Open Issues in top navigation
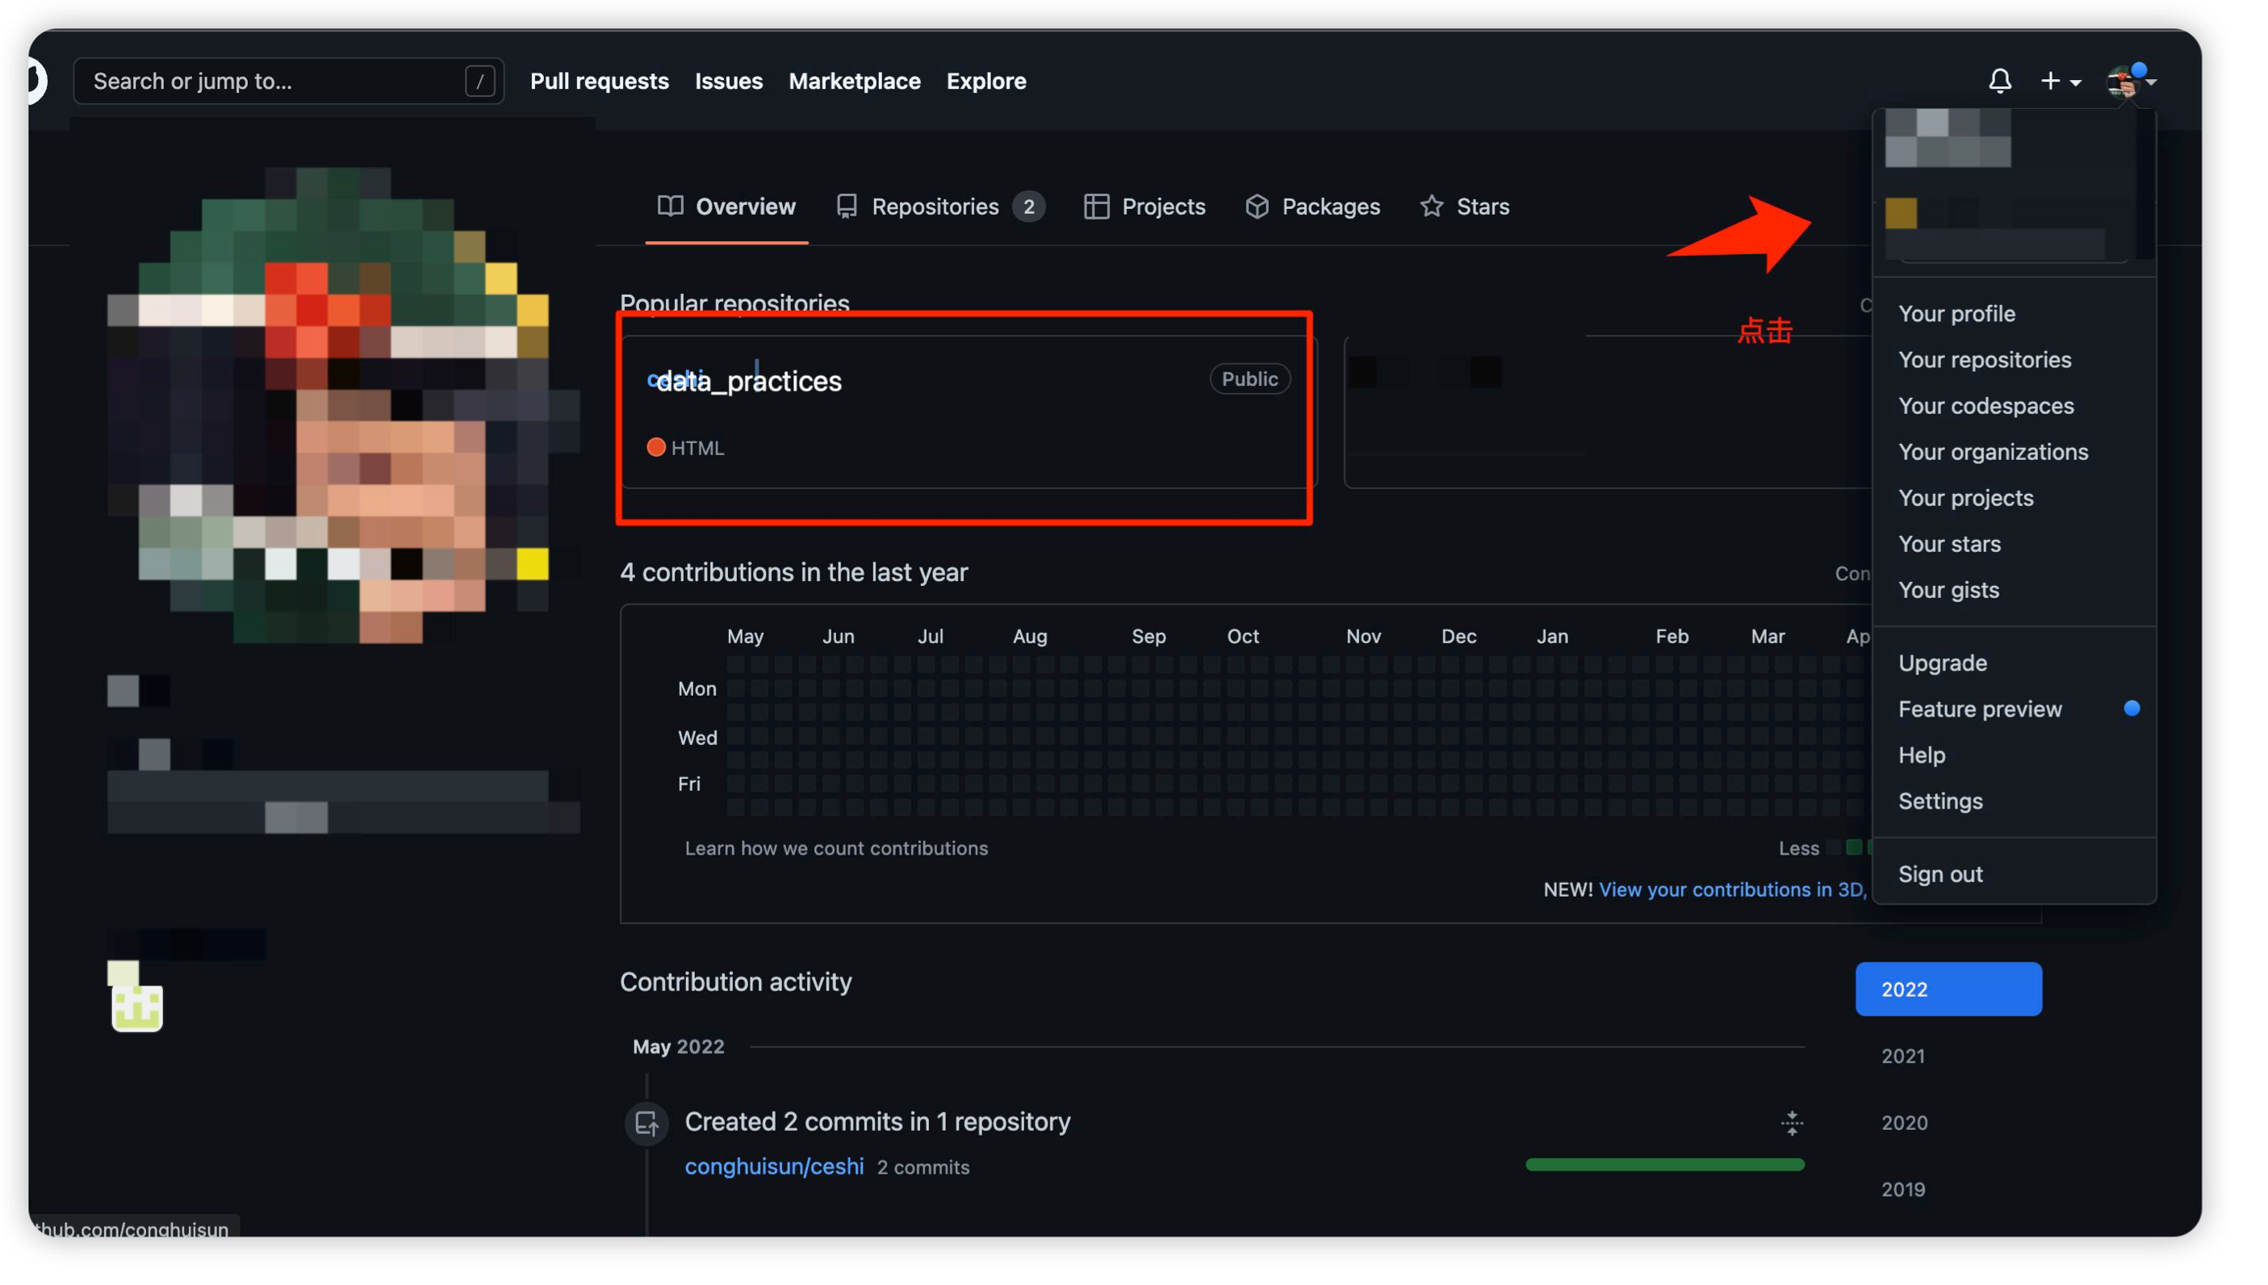 tap(728, 82)
